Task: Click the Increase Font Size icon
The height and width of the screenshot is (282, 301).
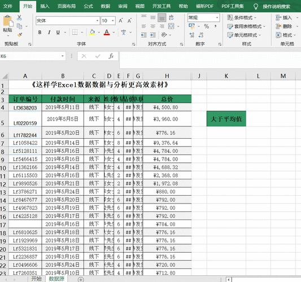Action: click(x=120, y=20)
